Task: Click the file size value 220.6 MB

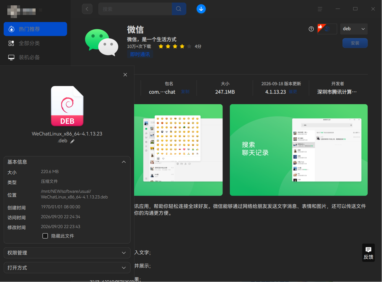Action: click(50, 172)
